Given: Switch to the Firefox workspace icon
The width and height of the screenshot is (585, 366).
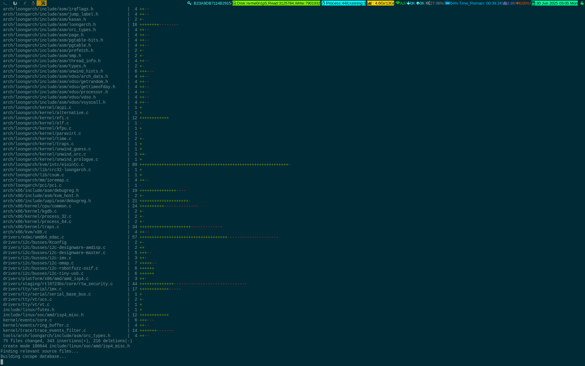Looking at the screenshot, I should (x=15, y=3).
